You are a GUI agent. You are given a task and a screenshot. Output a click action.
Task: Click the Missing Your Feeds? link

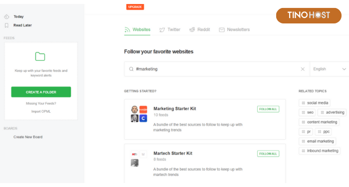[41, 103]
